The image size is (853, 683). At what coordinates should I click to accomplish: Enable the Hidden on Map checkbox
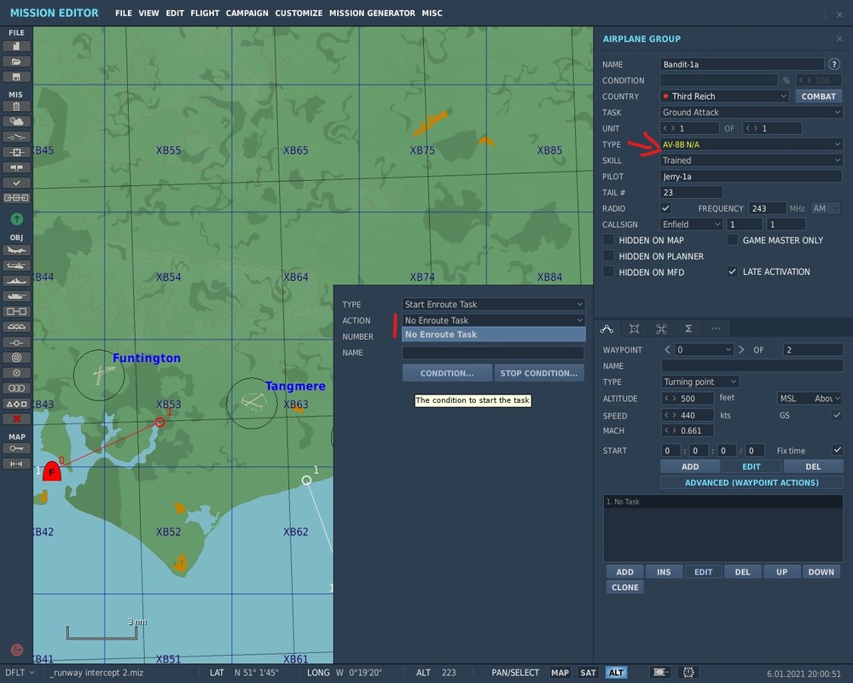tap(608, 240)
